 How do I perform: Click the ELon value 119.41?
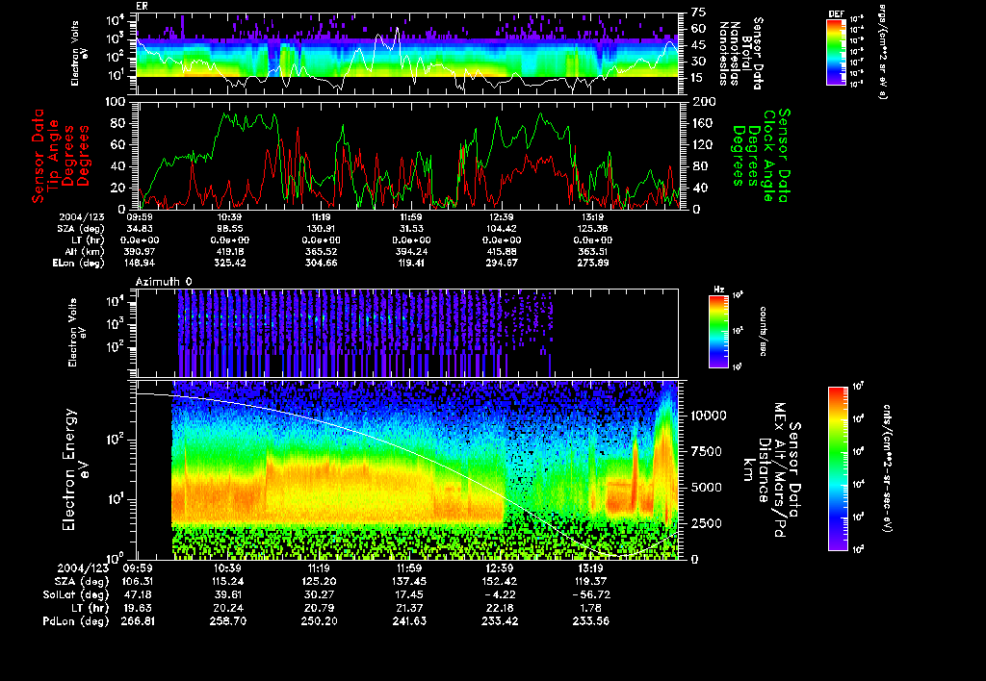(411, 264)
